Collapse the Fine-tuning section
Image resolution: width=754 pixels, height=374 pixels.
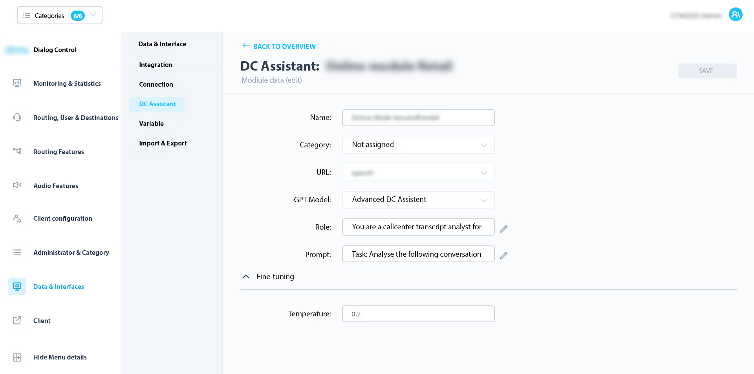click(246, 276)
